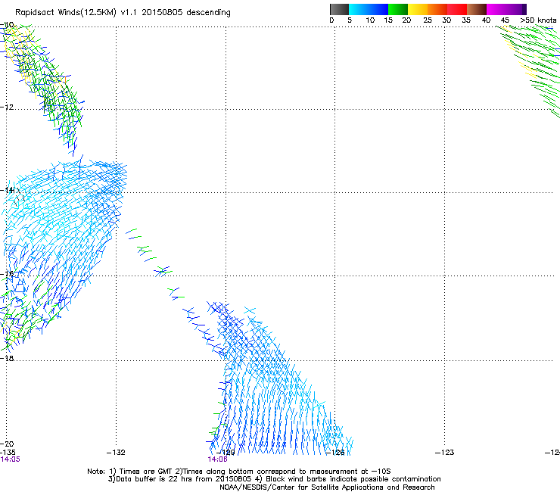Click the '25' legend tick label
560x492 pixels.
[x=428, y=20]
